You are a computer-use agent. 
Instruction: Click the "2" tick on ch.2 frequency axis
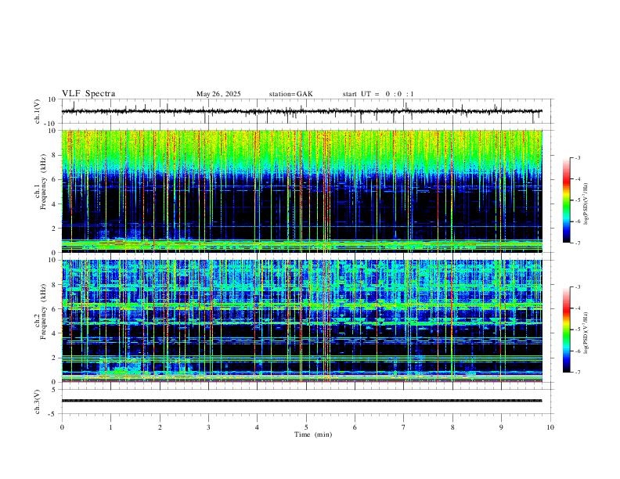(x=55, y=358)
